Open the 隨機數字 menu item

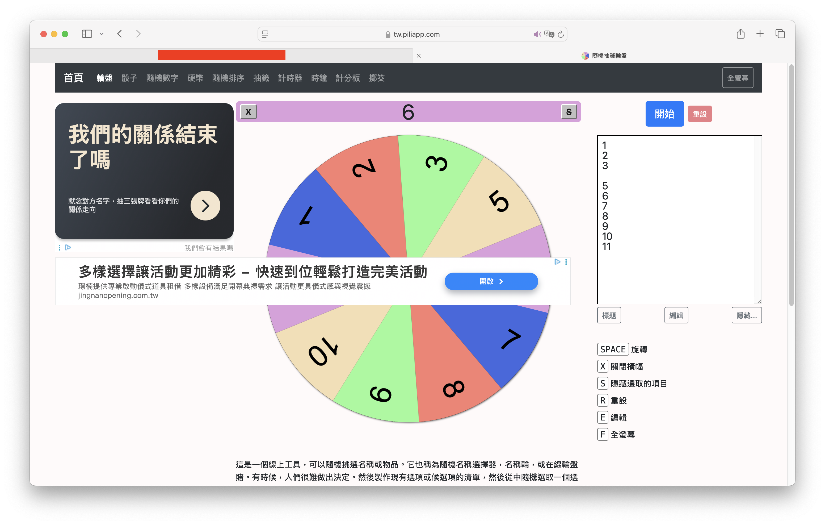[x=162, y=78]
